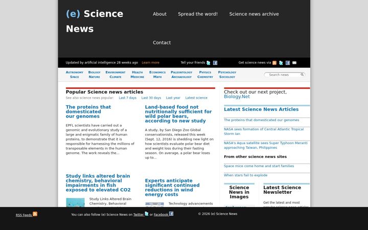368x230 pixels.
Task: Click Science News in Images heading
Action: tap(239, 192)
